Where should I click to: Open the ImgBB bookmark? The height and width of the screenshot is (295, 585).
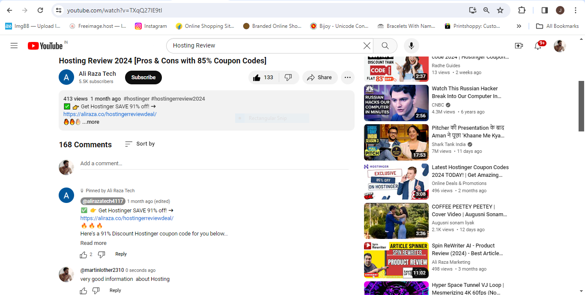point(33,26)
